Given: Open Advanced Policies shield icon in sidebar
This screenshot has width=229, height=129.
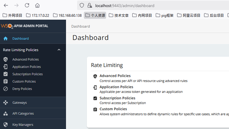Looking at the screenshot, I should (5, 59).
